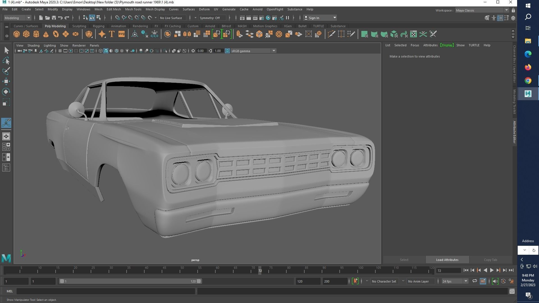
Task: Click the play forwards button
Action: 492,270
